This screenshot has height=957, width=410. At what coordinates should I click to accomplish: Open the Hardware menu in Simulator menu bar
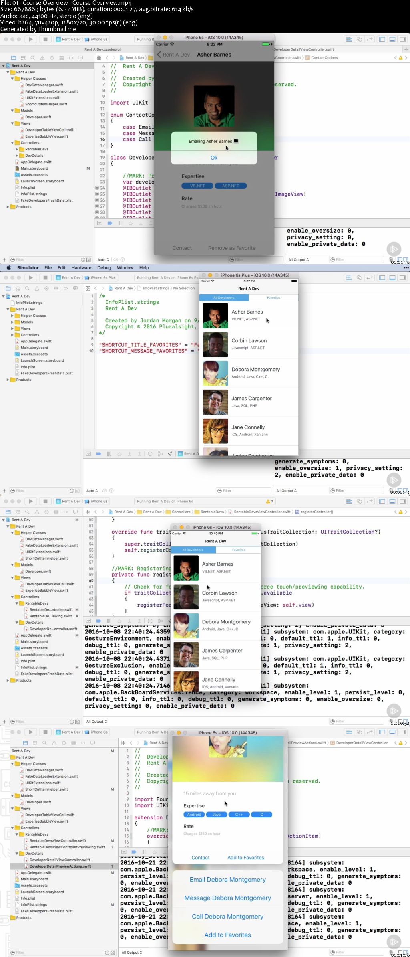pyautogui.click(x=81, y=268)
